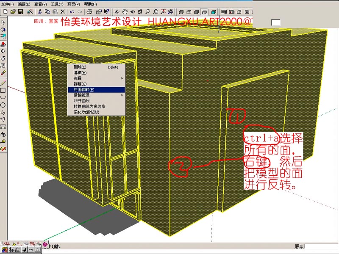The image size is (339, 254).
Task: Choose 隐藏(H) in context menu
Action: click(x=97, y=73)
